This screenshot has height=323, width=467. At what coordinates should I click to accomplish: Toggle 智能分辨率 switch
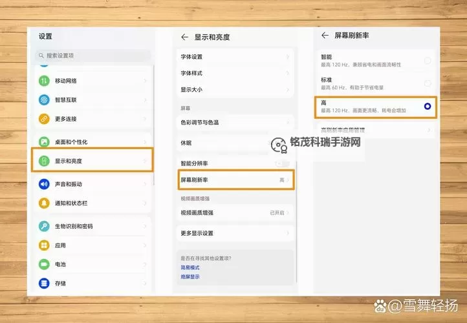coord(282,163)
